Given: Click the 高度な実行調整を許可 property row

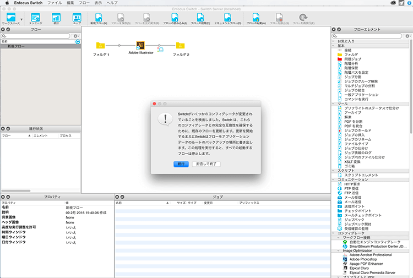Looking at the screenshot, I should tap(57, 227).
